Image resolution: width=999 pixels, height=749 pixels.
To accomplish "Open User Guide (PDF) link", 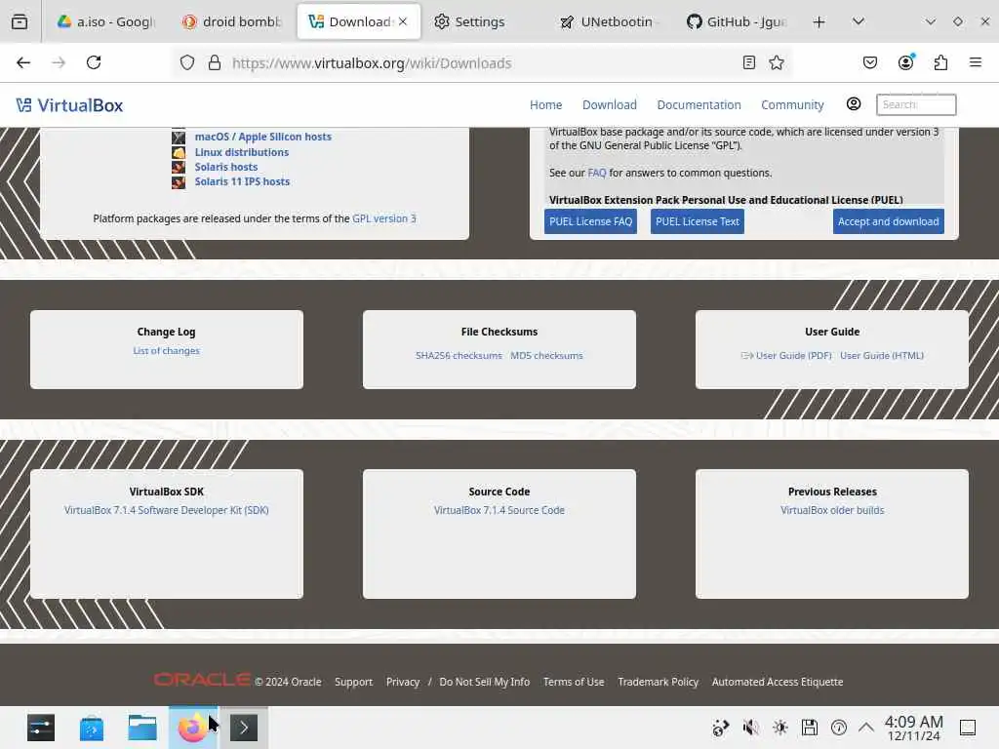I will tap(793, 355).
